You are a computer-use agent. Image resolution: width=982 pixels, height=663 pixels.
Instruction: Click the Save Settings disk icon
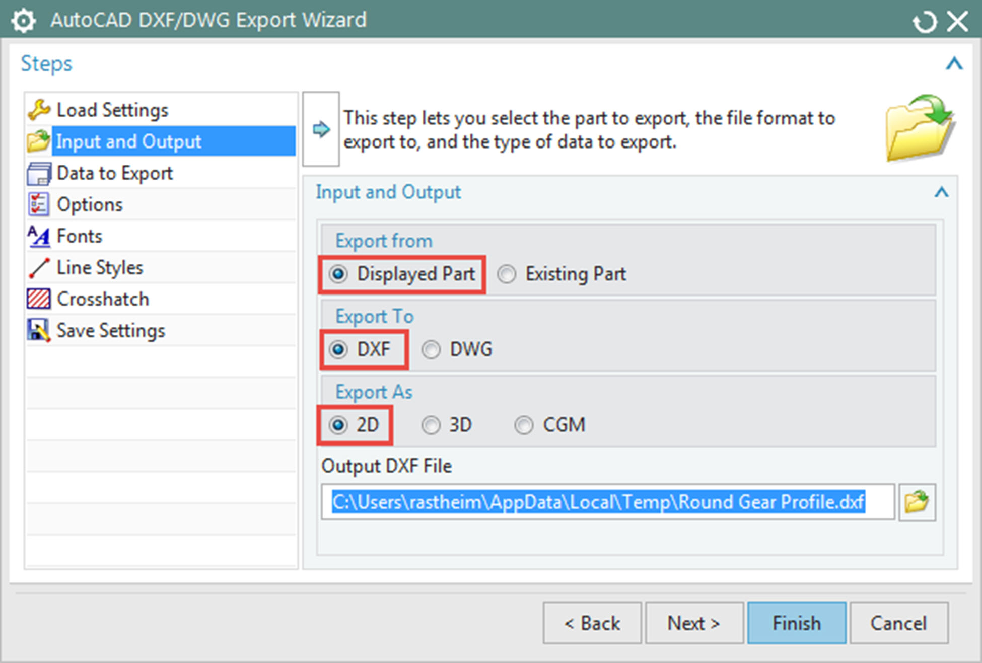(39, 331)
